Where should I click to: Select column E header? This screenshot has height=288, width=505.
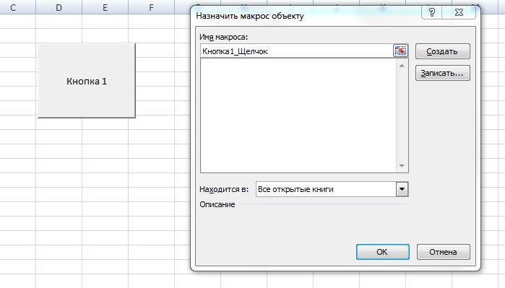click(105, 7)
